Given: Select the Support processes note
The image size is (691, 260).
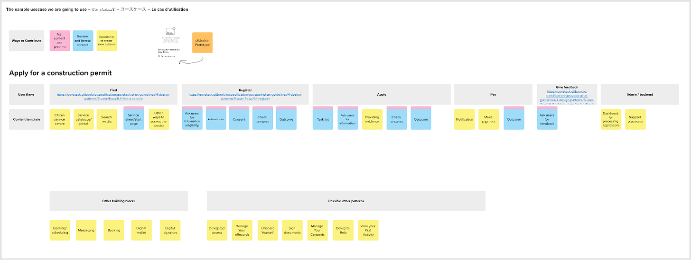Looking at the screenshot, I should pos(635,119).
